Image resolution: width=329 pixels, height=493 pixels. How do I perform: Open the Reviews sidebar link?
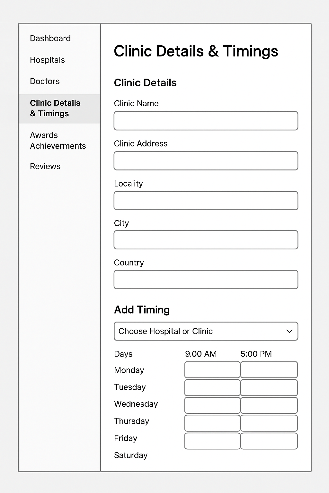pos(45,166)
